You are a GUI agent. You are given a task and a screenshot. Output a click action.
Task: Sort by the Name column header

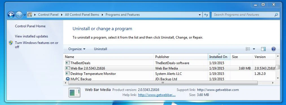[x=108, y=57]
